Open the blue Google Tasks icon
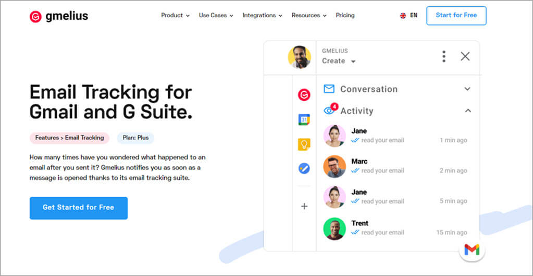 coord(304,169)
